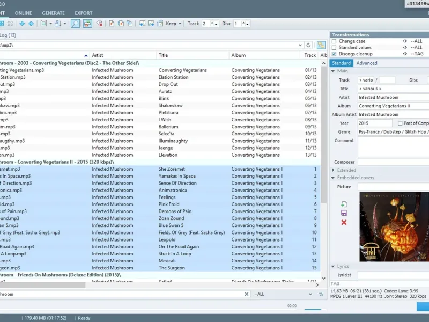Uncheck the Discogs cleanup transformation
The width and height of the screenshot is (429, 322).
click(335, 54)
